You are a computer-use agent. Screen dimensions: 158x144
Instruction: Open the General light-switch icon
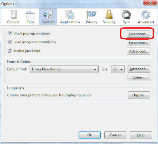(13, 15)
